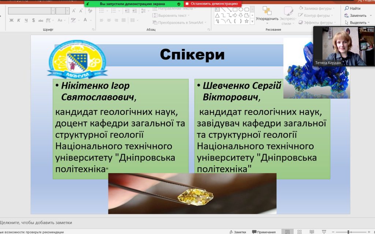Toggle strikethrough (abc) formatting
The width and height of the screenshot is (375, 234).
(41, 20)
